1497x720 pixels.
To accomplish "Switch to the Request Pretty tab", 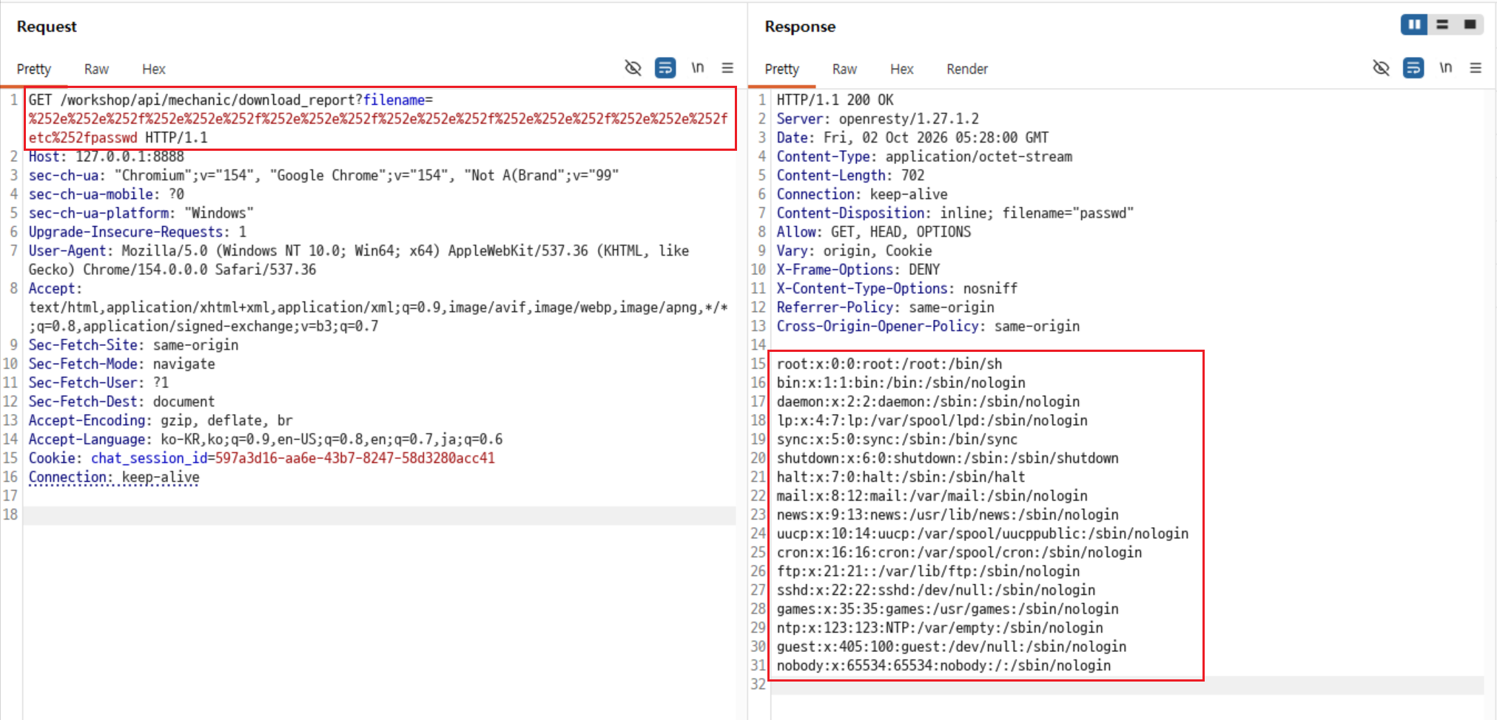I will pos(34,69).
